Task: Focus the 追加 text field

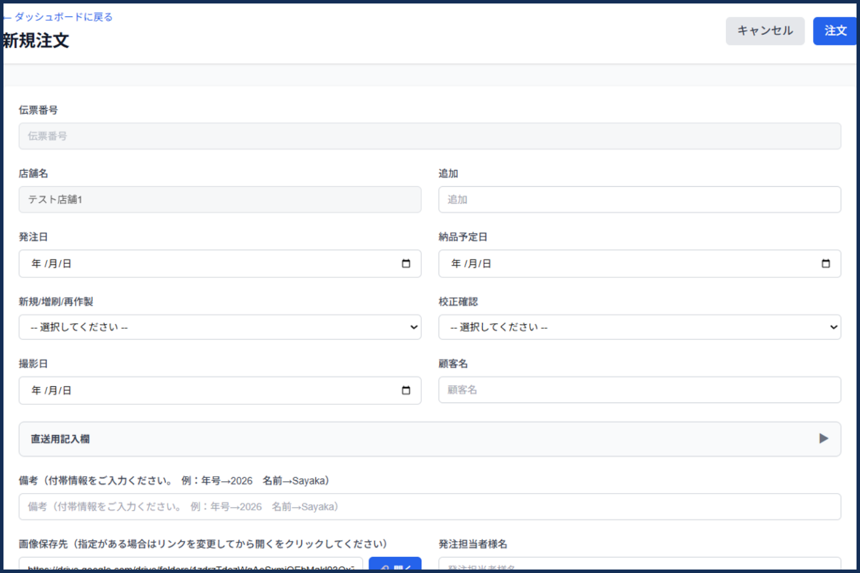Action: coord(639,200)
